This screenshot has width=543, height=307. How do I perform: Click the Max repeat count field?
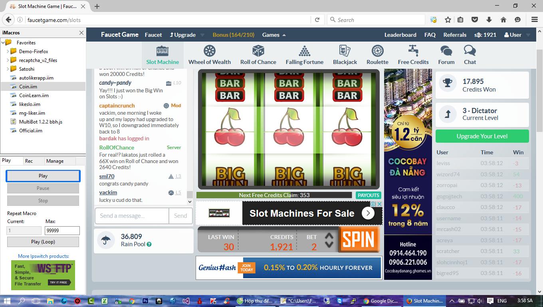click(62, 231)
